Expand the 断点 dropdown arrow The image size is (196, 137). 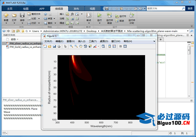(x=89, y=23)
